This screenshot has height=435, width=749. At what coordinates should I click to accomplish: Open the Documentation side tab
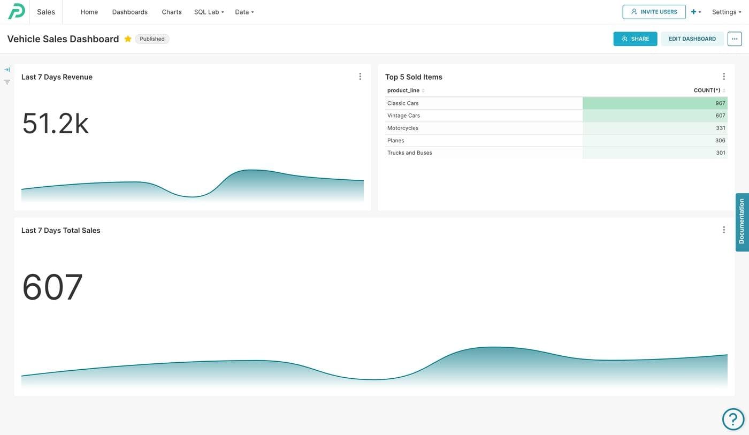(x=742, y=222)
